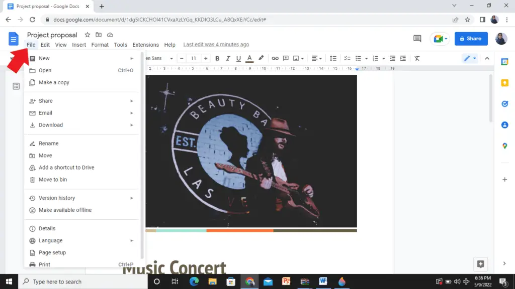
Task: Click the decrease indent icon
Action: [392, 58]
